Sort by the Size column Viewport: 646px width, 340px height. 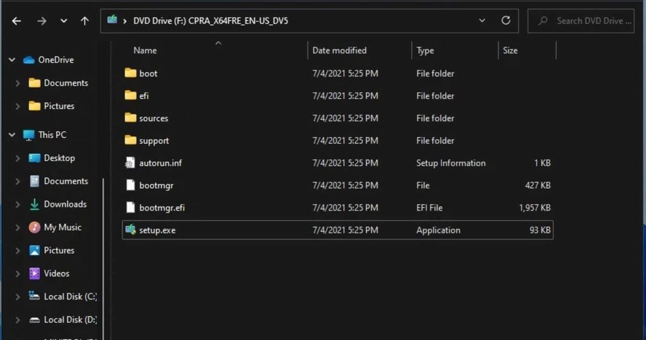tap(510, 50)
